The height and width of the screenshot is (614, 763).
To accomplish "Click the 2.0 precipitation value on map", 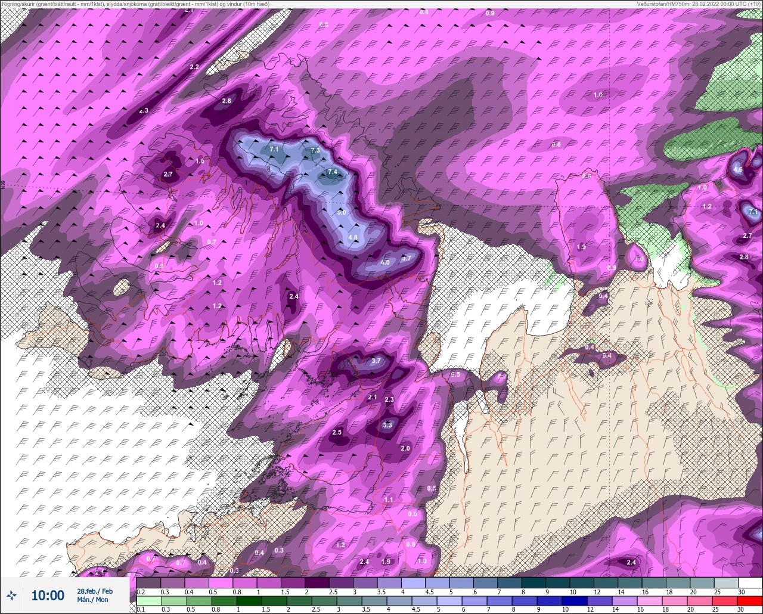I will point(405,448).
